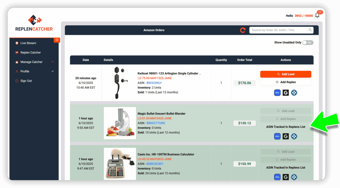Click Add Replen for Kwikset order
The width and height of the screenshot is (340, 188).
coord(286,82)
